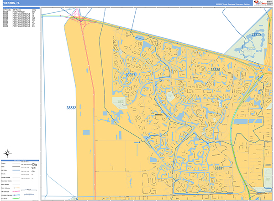Click the Weston city label

pos(159,115)
